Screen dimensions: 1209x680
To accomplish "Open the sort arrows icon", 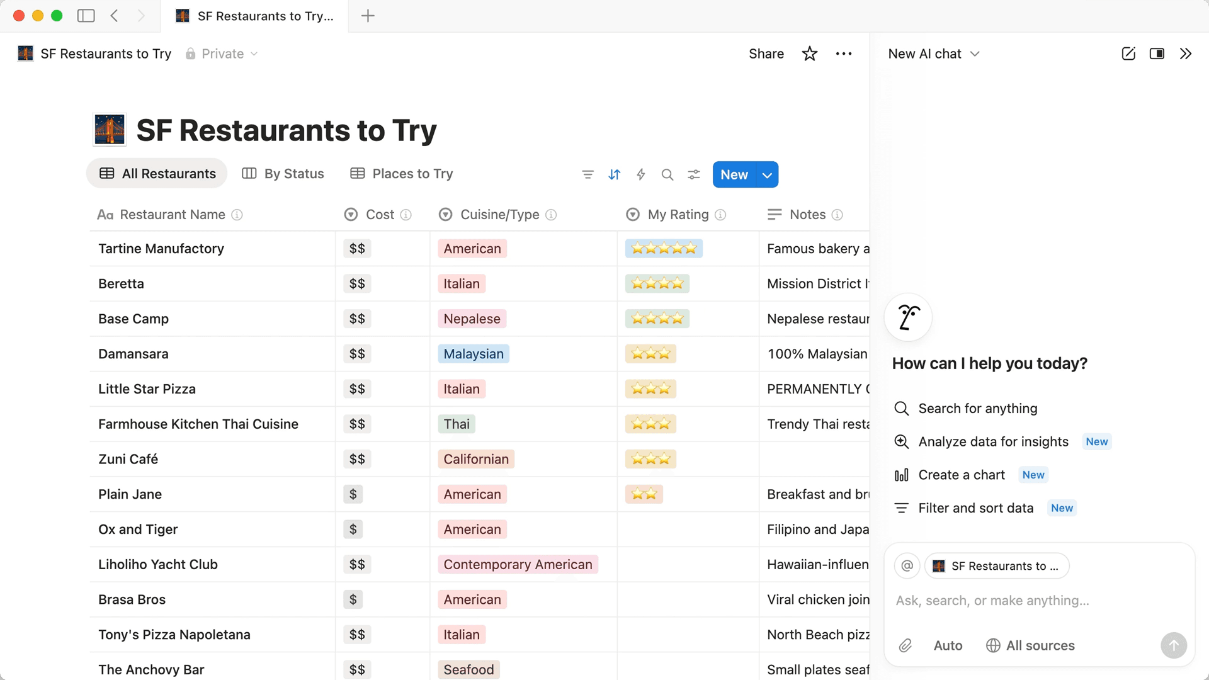I will tap(615, 174).
